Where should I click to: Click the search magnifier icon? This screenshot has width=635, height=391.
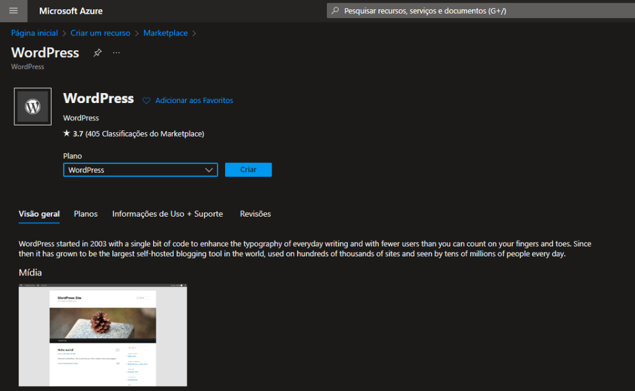[x=335, y=11]
